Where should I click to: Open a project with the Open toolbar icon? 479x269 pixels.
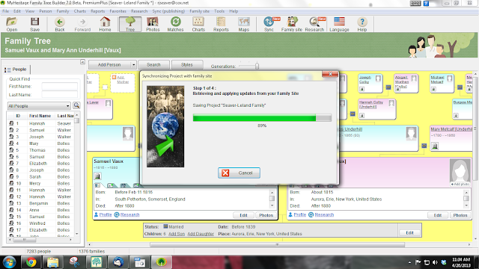(12, 24)
